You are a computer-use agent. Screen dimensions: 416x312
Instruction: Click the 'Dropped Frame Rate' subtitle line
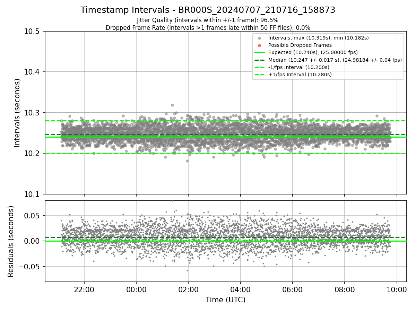208,28
